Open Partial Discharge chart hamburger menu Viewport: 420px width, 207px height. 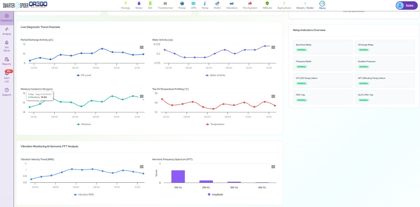click(x=141, y=47)
